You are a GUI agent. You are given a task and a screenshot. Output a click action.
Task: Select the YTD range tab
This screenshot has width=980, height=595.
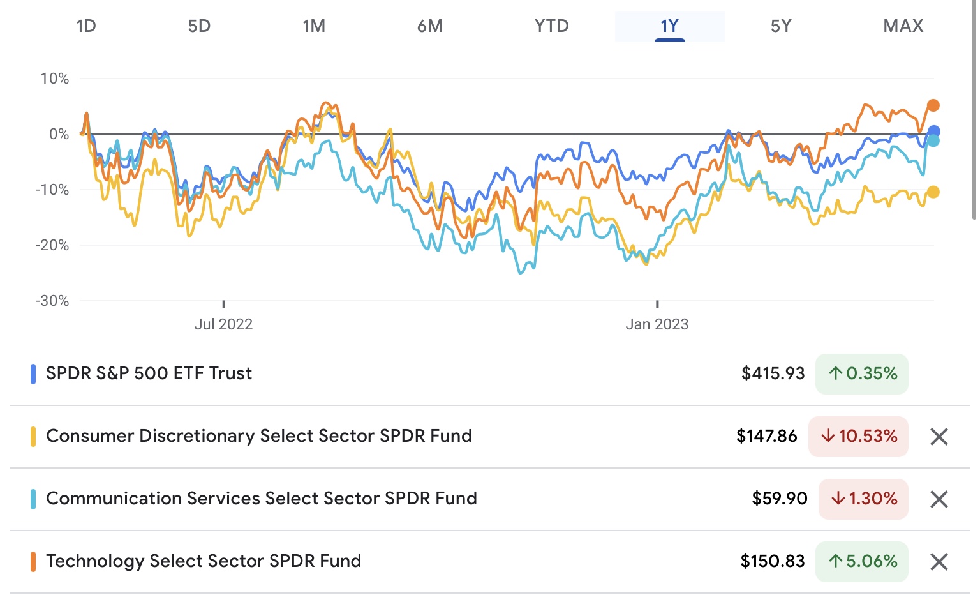551,26
